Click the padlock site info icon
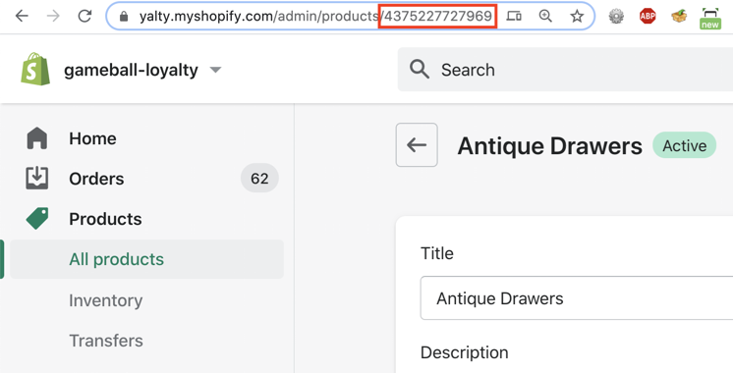Viewport: 734px width, 373px height. tap(124, 17)
